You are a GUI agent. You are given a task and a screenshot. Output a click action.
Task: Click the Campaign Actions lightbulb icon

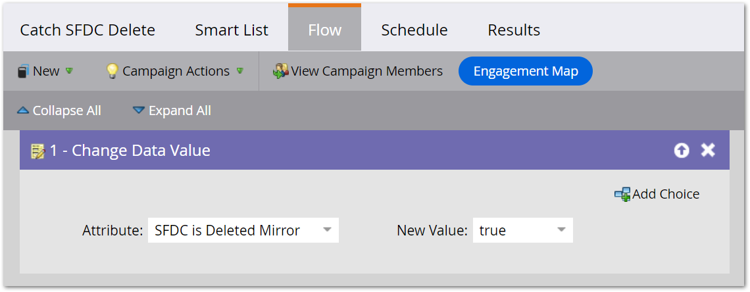(x=113, y=71)
